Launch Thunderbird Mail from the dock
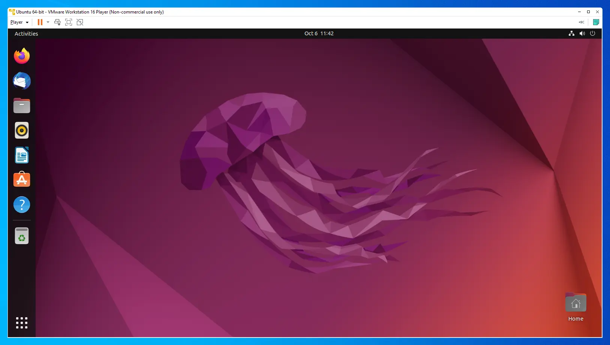610x345 pixels. [22, 81]
